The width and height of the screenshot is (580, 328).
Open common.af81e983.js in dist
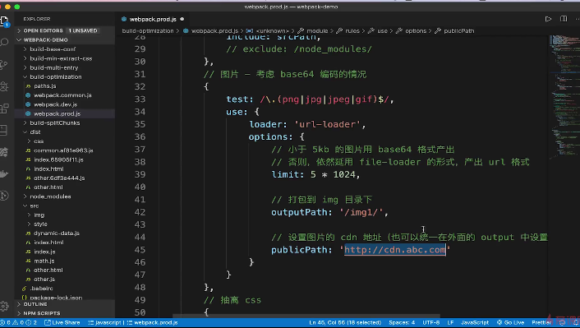tap(63, 150)
